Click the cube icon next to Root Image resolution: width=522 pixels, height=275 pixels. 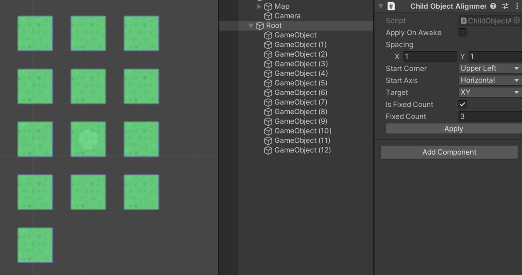[x=259, y=25]
